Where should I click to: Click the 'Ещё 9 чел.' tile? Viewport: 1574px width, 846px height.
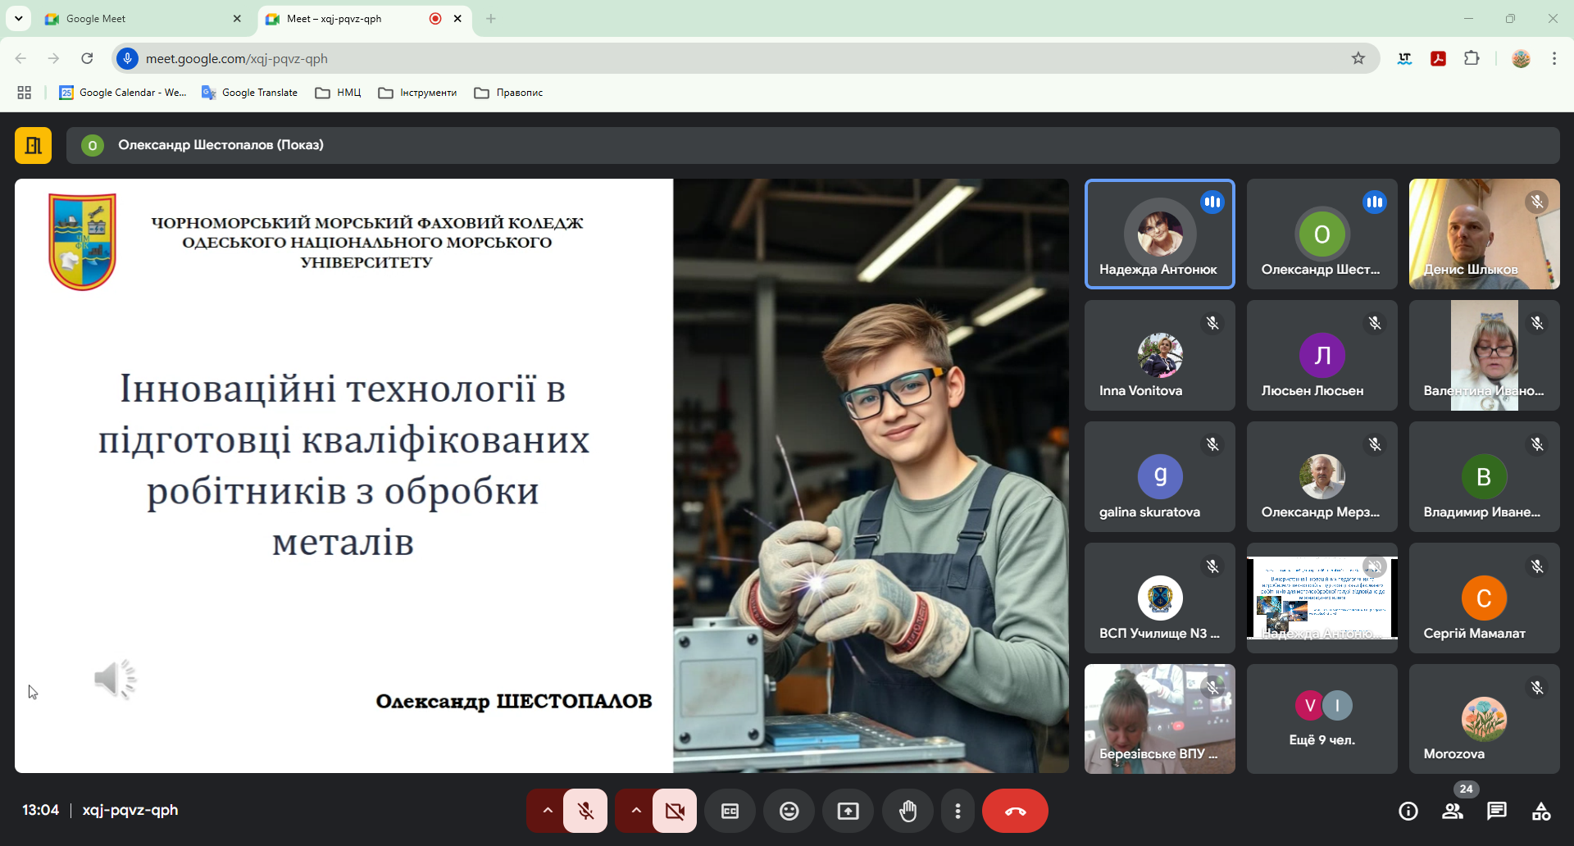[x=1322, y=719]
